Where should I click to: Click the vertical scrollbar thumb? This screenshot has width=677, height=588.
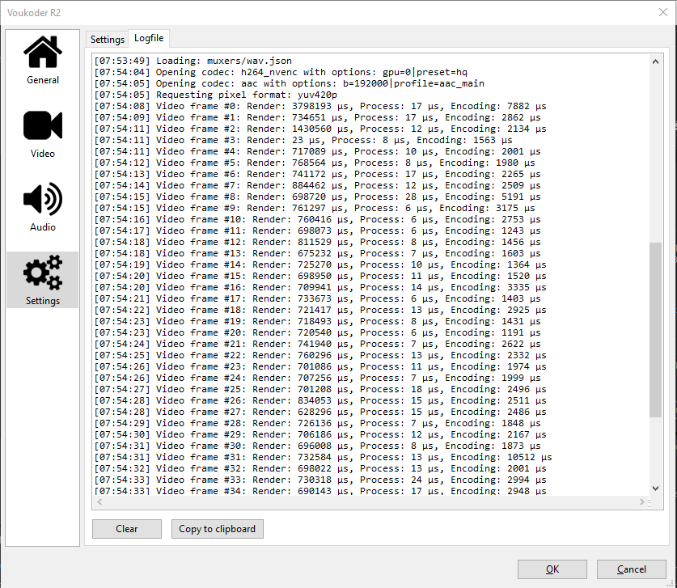(x=655, y=330)
